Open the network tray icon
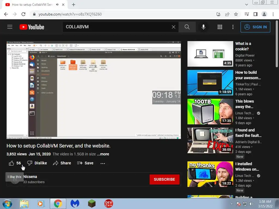Viewport: 279px width, 209px height. [x=245, y=204]
